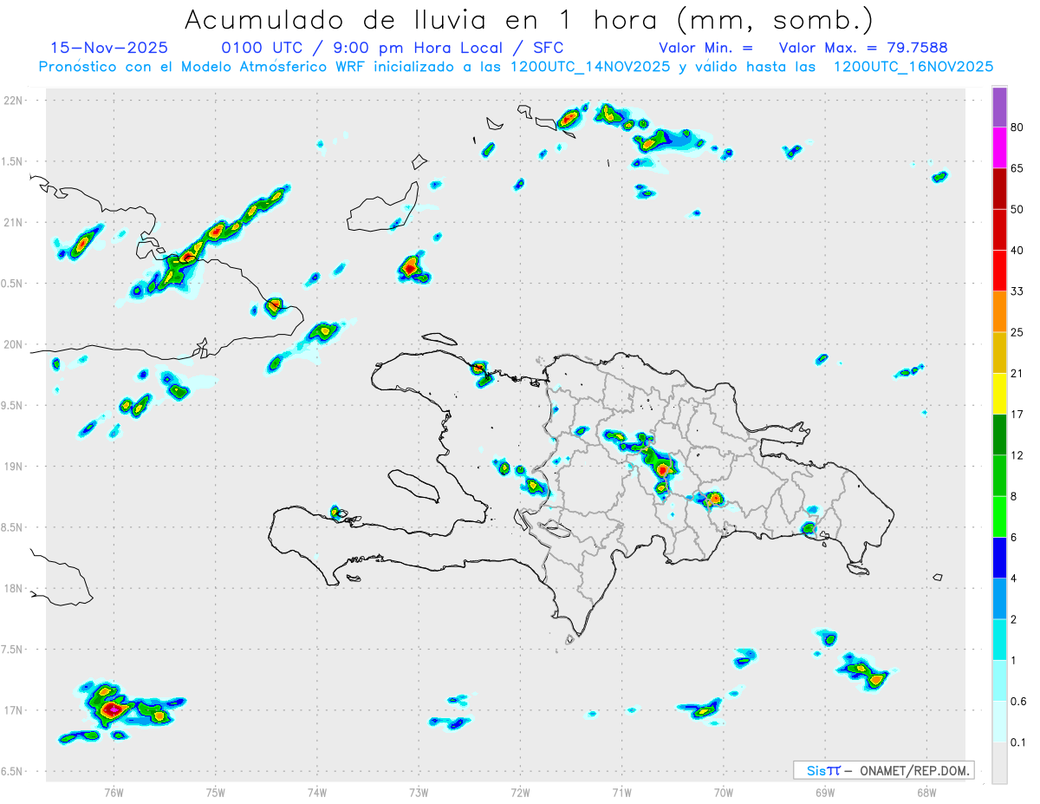Click the legend label '40'

(x=1017, y=251)
